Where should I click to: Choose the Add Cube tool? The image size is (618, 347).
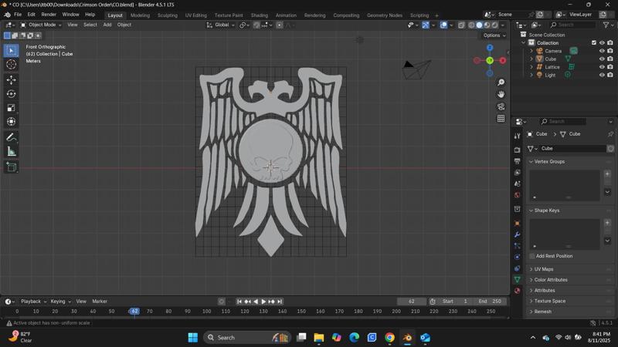pyautogui.click(x=11, y=167)
